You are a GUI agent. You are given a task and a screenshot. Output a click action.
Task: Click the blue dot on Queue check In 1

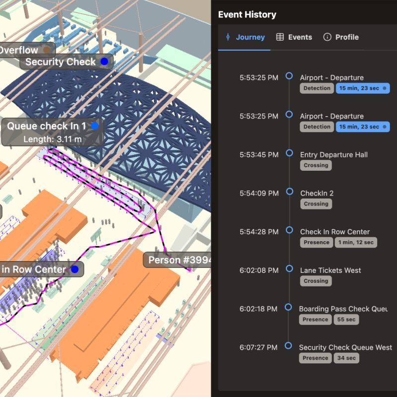(x=95, y=126)
